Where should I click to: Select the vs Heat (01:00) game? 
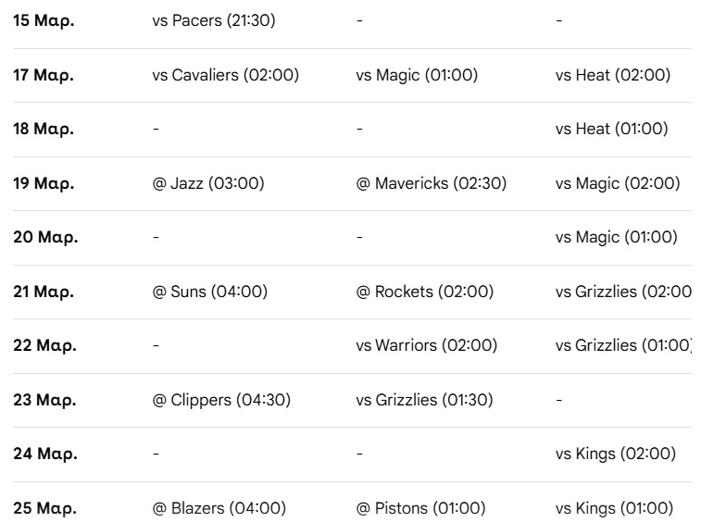pyautogui.click(x=611, y=130)
